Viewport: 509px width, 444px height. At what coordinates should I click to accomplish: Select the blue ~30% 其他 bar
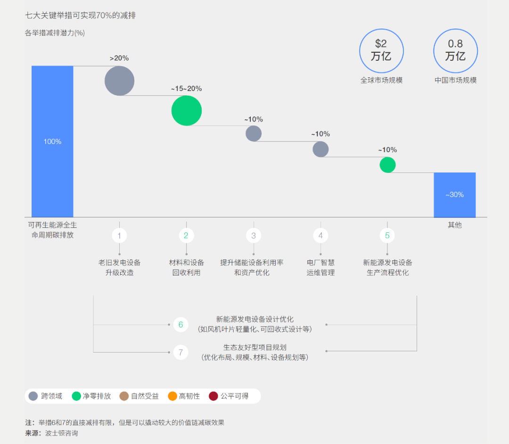pos(454,195)
